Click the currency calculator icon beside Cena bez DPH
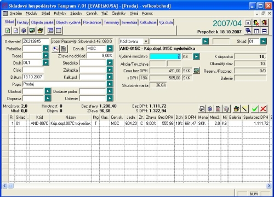Viewport: 274px width, 197px height. [197, 71]
